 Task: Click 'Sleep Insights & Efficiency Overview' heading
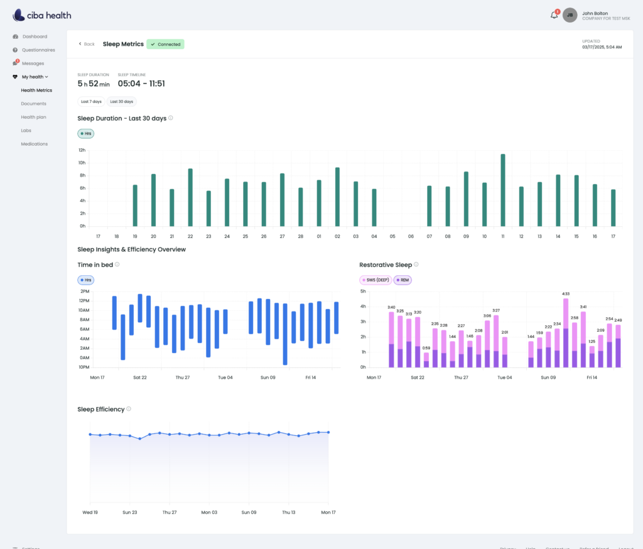click(132, 249)
